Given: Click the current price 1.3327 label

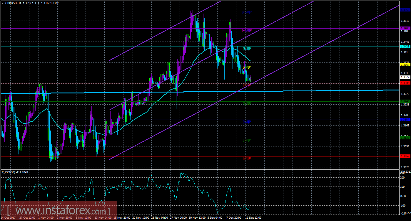Looking at the screenshot, I should [405, 77].
